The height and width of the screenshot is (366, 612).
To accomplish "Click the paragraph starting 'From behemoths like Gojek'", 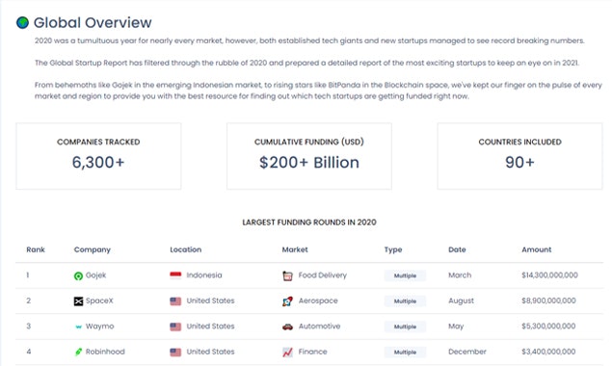I will [318, 91].
